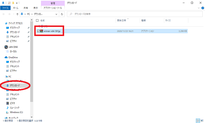Viewport: 205px width, 123px height.
Task: Go up one folder level
Action: 17,14
